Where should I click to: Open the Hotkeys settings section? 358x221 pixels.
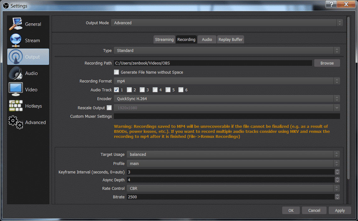(28, 106)
